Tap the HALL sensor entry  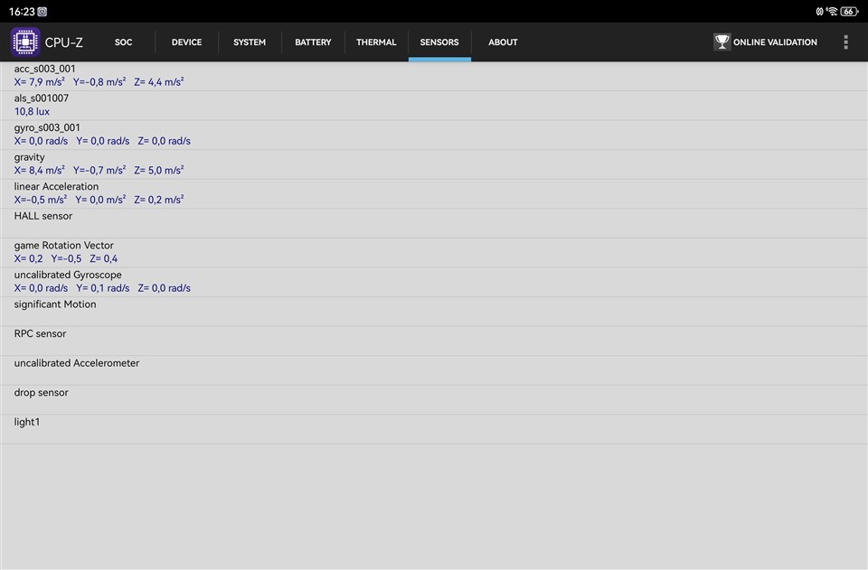pos(434,223)
